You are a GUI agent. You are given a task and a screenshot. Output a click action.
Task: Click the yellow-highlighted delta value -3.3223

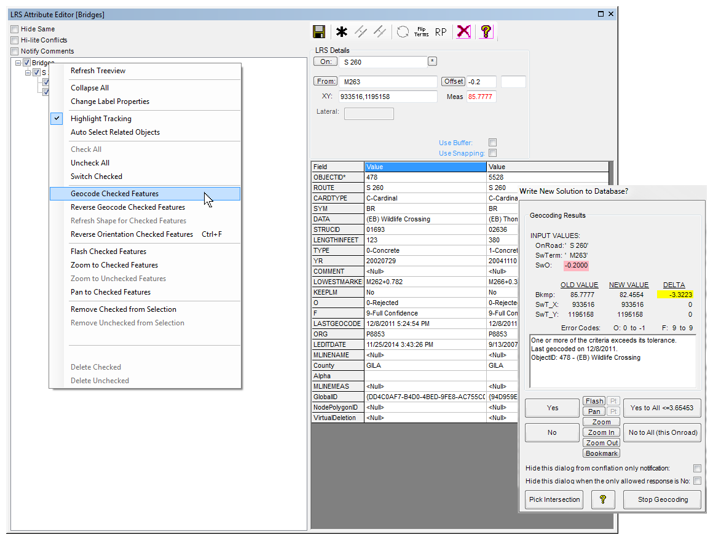[x=675, y=295]
